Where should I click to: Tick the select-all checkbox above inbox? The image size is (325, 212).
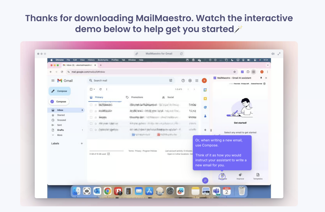(x=91, y=89)
